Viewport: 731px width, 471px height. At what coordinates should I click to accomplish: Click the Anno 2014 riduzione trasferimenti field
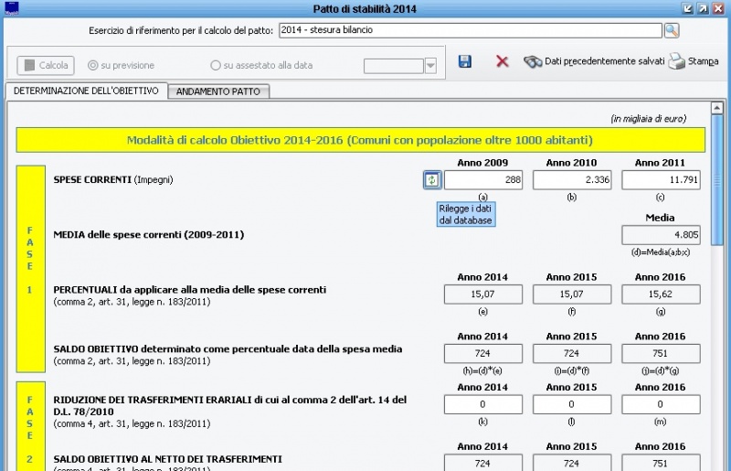tap(482, 404)
